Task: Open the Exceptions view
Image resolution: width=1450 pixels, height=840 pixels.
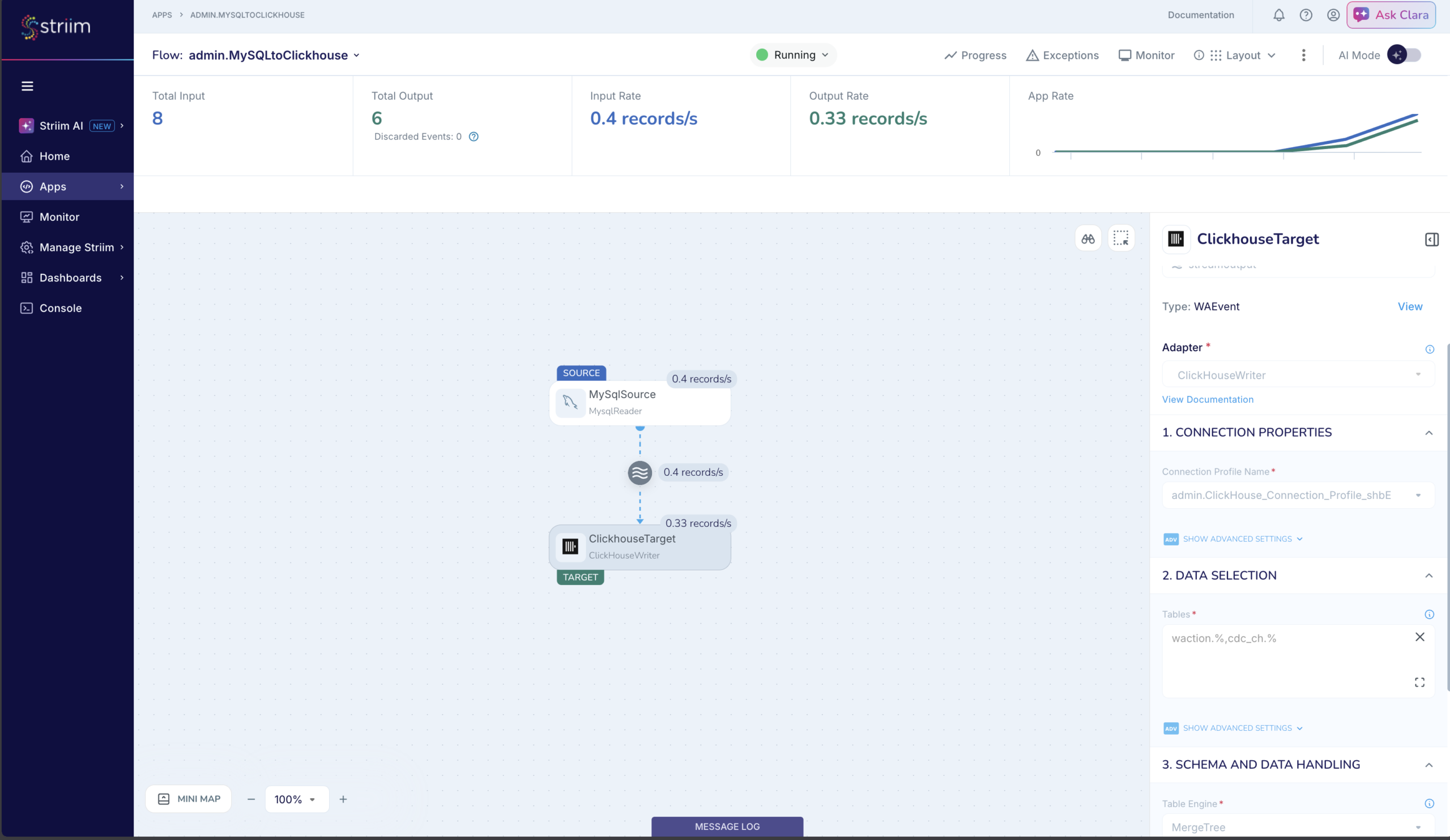Action: point(1062,56)
